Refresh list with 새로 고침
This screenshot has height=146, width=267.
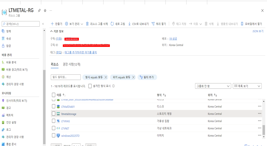point(118,24)
